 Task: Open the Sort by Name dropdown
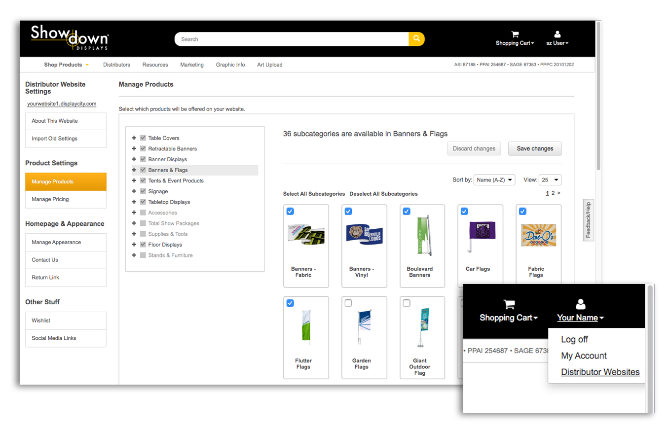click(x=494, y=180)
